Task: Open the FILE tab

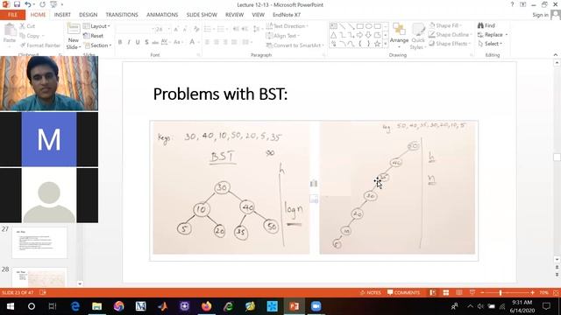Action: pos(12,15)
